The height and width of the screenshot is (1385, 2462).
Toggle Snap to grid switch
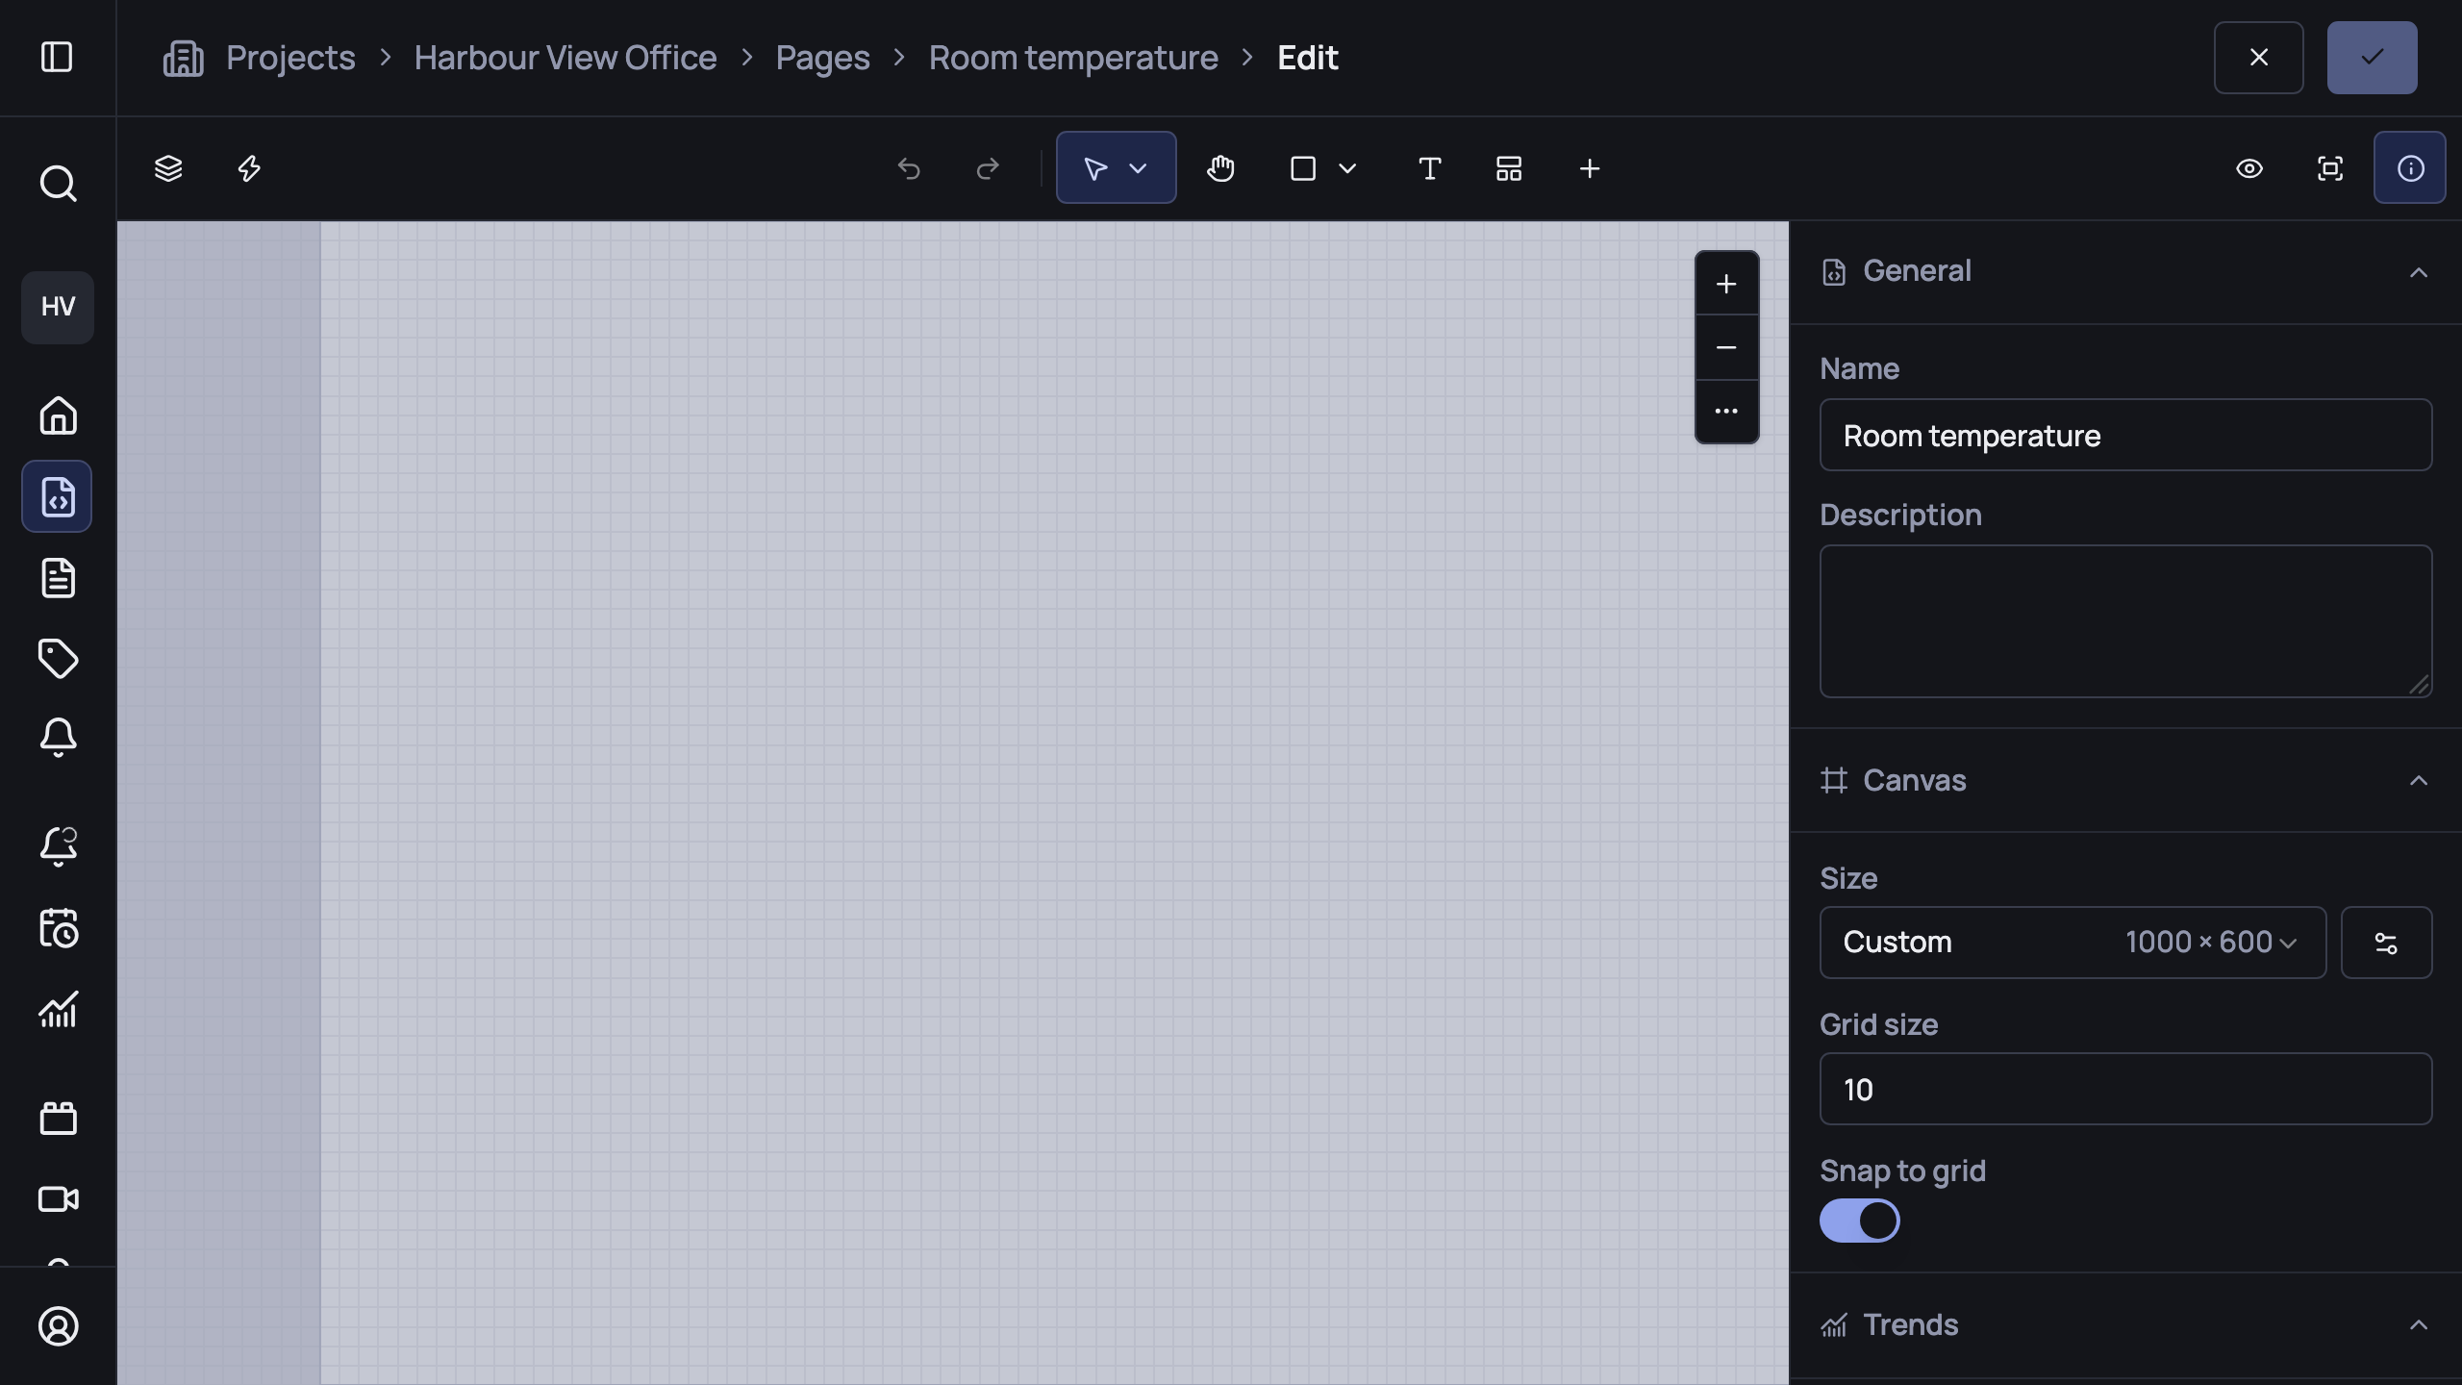coord(1860,1221)
